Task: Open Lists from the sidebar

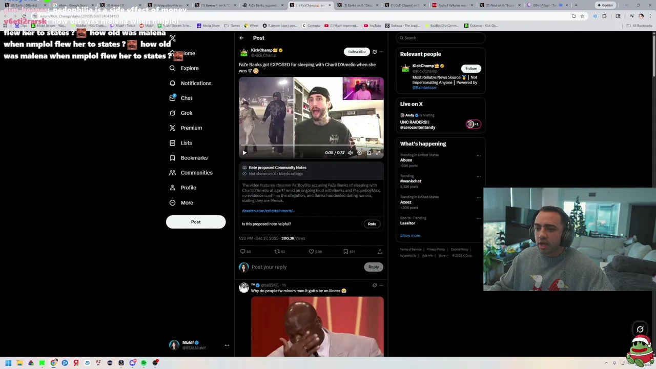Action: [180, 143]
